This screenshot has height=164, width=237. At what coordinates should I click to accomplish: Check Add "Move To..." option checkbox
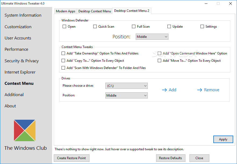(159, 61)
